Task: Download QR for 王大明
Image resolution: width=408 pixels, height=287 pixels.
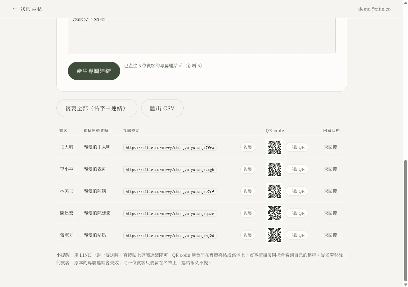Action: point(297,147)
